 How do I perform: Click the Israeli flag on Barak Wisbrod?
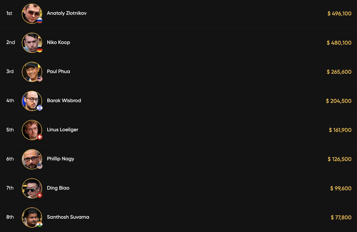[40, 108]
